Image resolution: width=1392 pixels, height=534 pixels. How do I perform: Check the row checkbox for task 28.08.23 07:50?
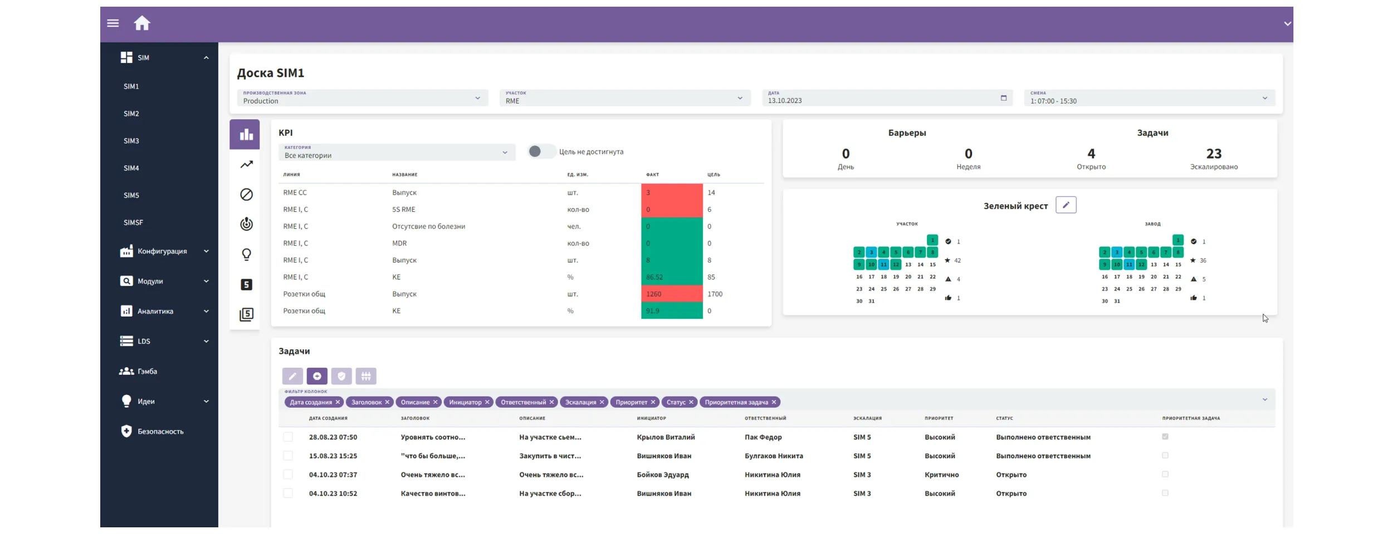coord(288,437)
